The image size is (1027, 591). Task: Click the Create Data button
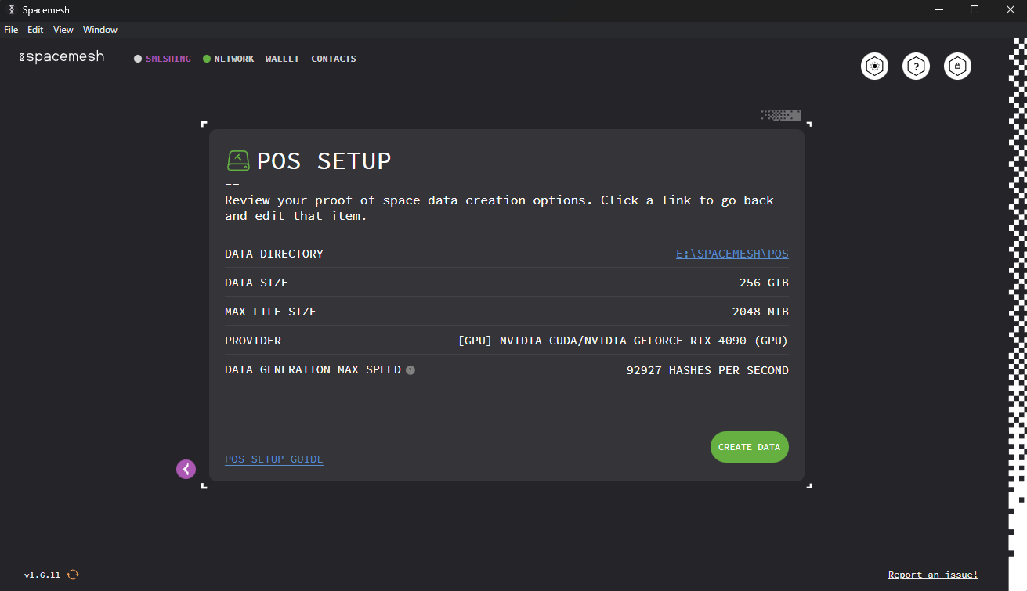[x=750, y=447]
